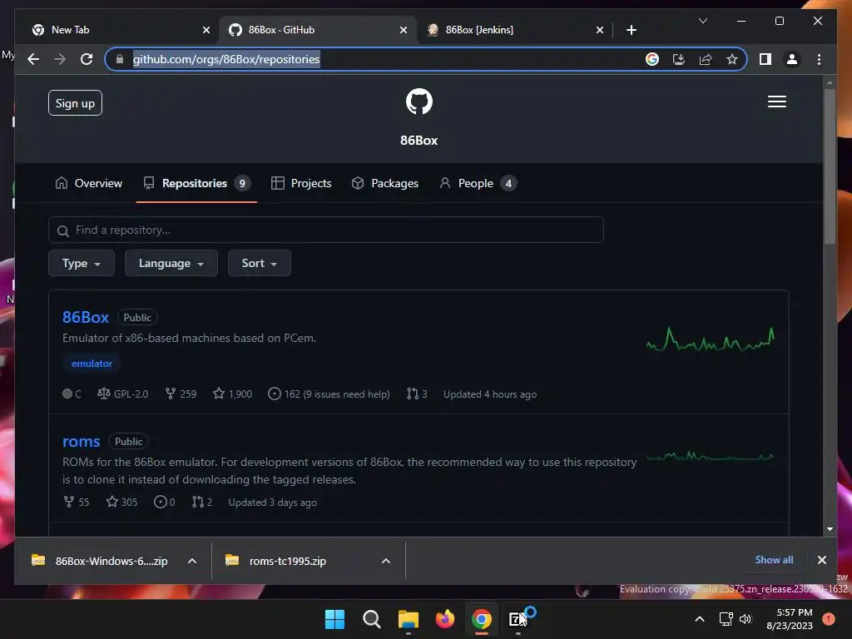Go forward with the arrow button
852x639 pixels.
tap(60, 59)
